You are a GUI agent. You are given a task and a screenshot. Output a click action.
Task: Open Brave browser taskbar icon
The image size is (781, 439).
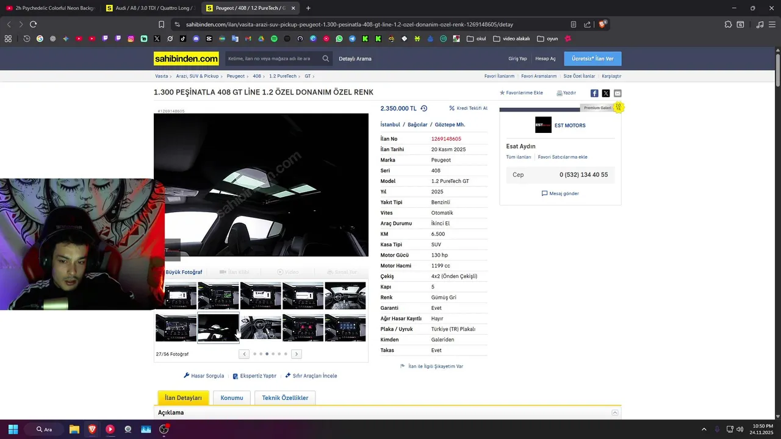92,429
